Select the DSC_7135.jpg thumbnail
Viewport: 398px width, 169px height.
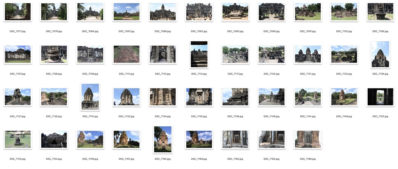pos(199,97)
